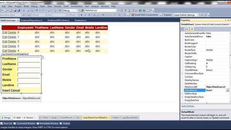The image size is (231, 130).
Task: Open the DefaultMode value dropdown arrow
Action: 228,90
